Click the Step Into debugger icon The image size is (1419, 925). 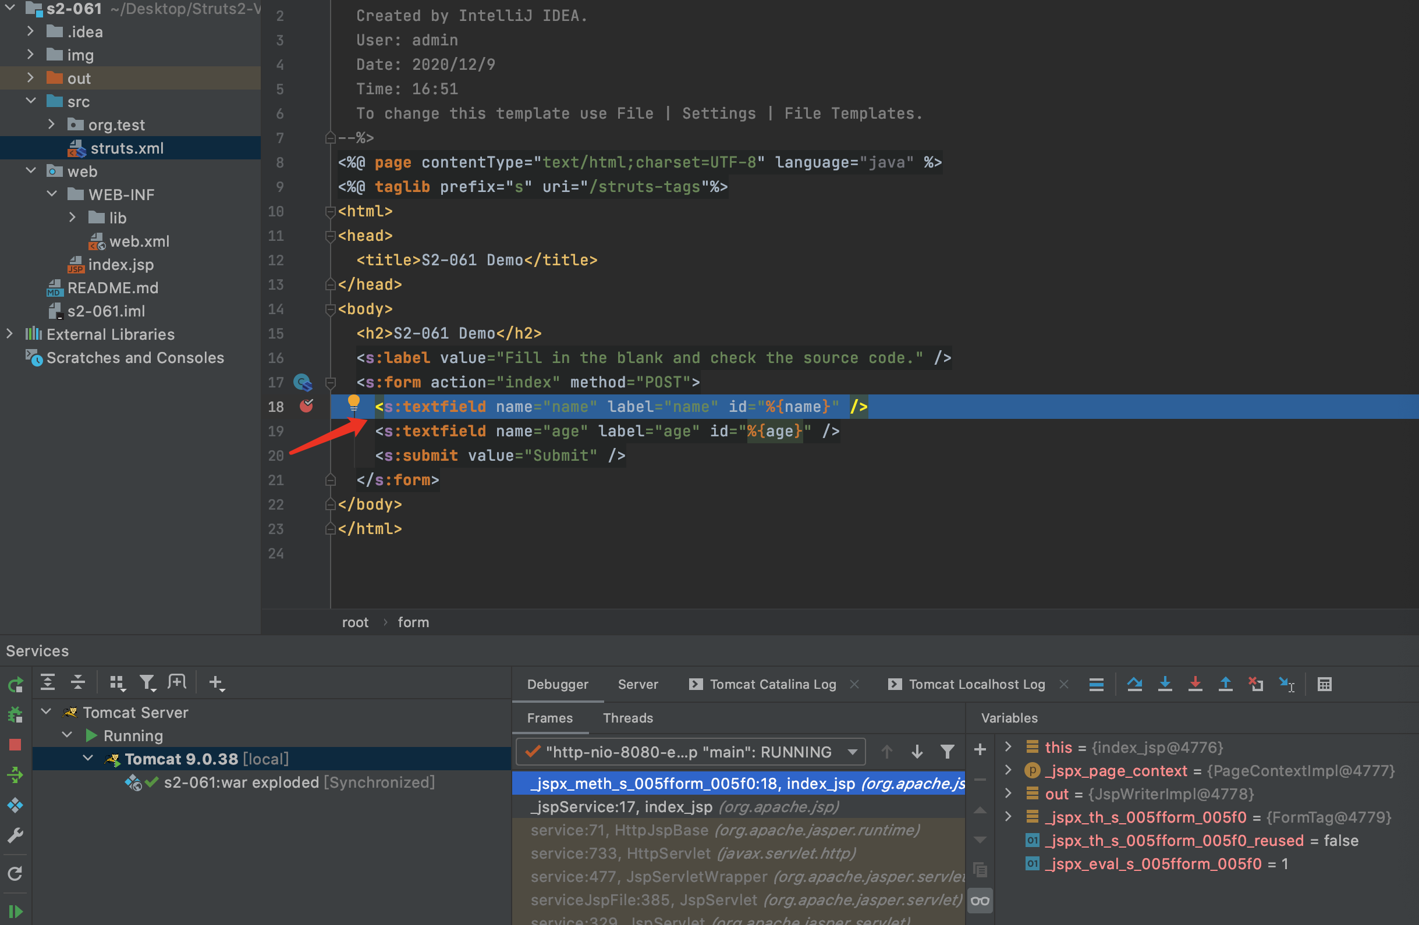point(1165,684)
